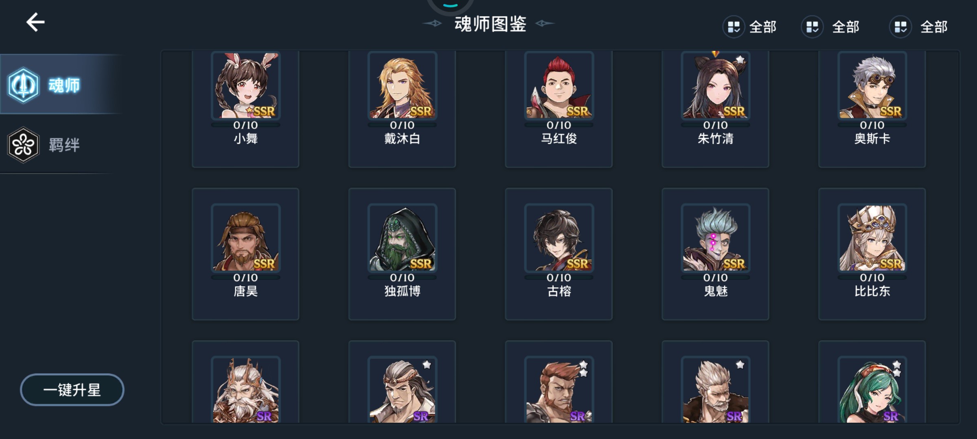Switch to the 魂师 tab
Viewport: 977px width, 439px height.
[61, 85]
